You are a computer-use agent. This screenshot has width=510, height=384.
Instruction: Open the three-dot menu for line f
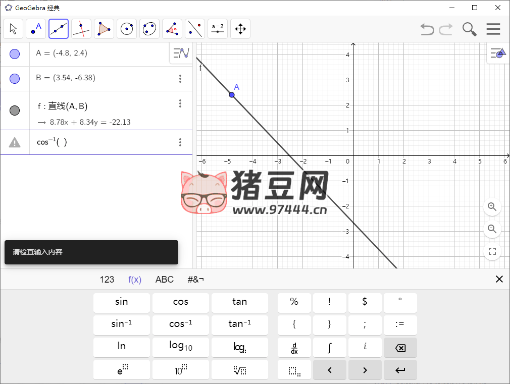(x=180, y=103)
